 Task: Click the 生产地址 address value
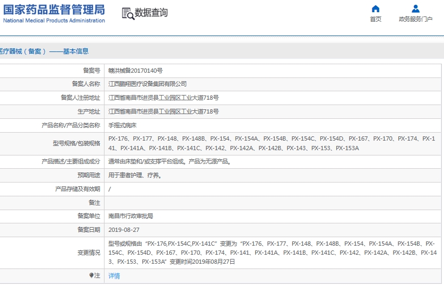tap(163, 111)
